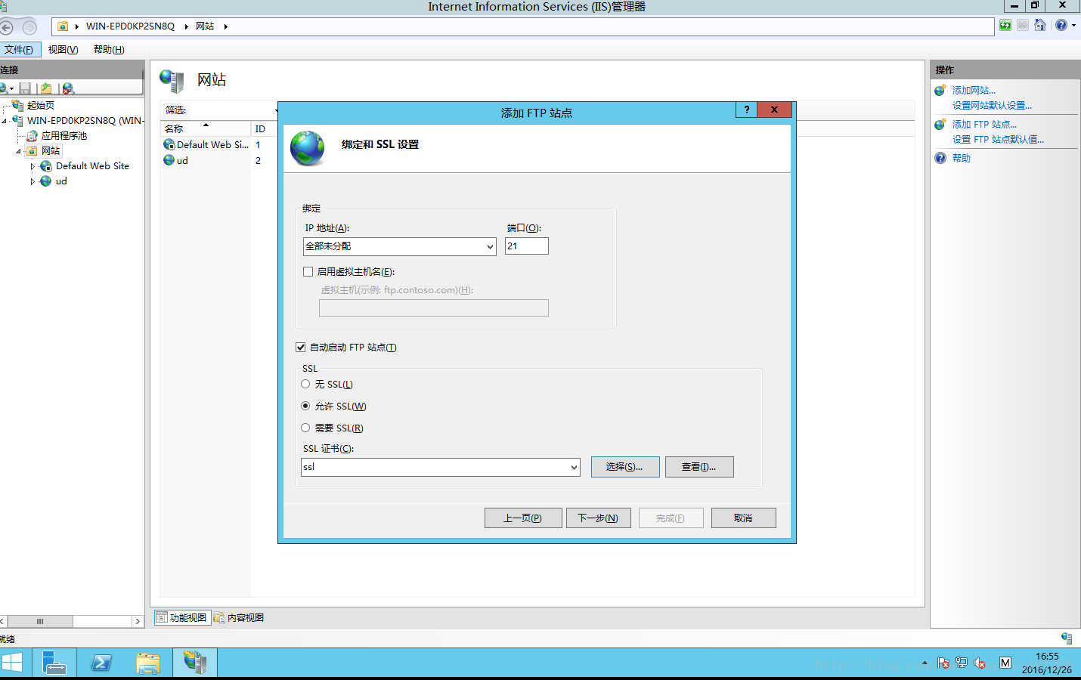Open the create connection dropdown arrow in Connections toolbar
Screen dimensions: 1081x680
point(11,89)
